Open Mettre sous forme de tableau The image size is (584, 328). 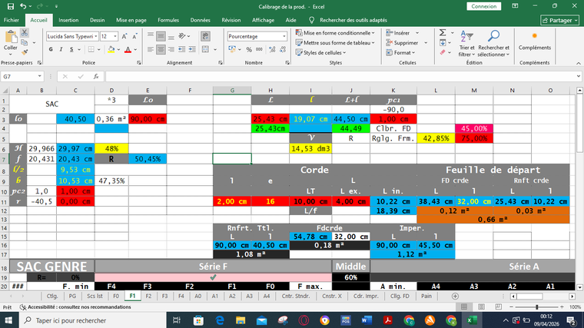[335, 43]
